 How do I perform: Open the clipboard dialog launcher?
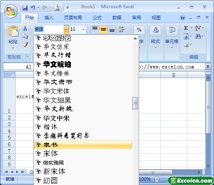pos(27,56)
